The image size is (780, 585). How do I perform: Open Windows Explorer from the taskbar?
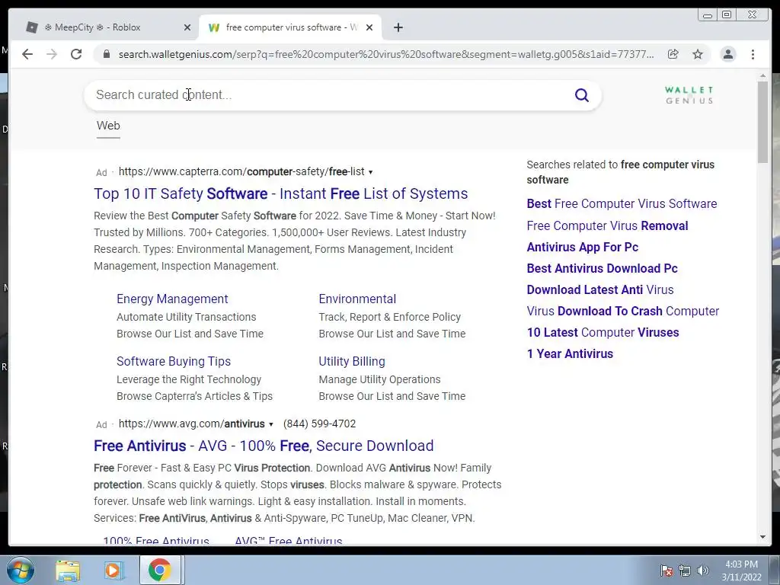(68, 571)
